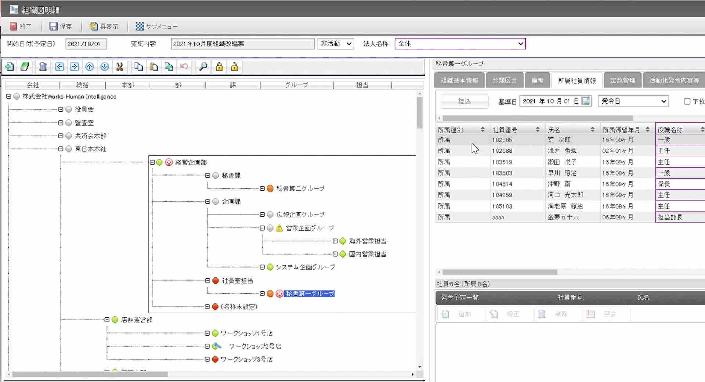Click the 読込 load button
The height and width of the screenshot is (382, 705).
coord(464,101)
